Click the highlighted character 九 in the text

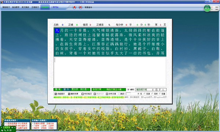[57, 30]
